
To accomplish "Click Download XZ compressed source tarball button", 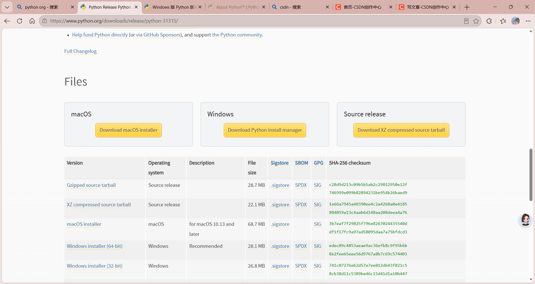I will [401, 130].
